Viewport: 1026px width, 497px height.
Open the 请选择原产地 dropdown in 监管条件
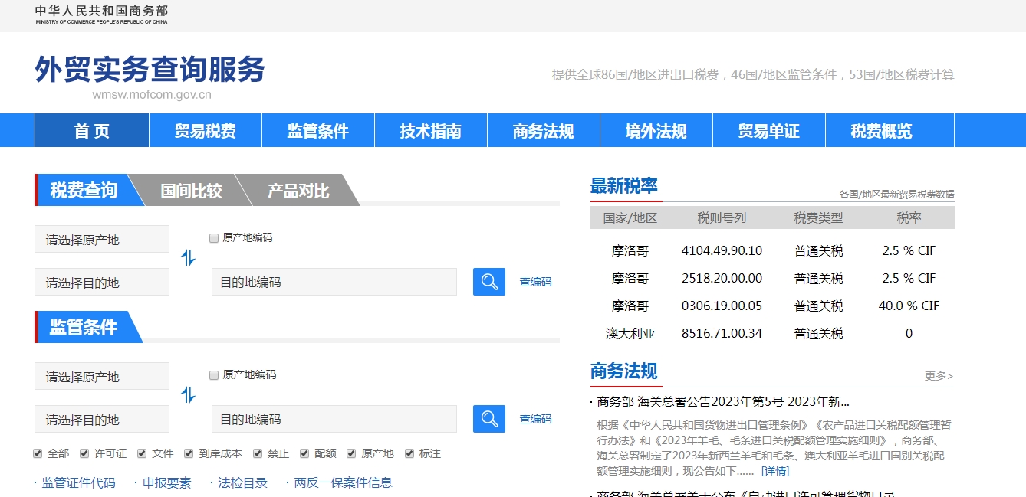(101, 376)
